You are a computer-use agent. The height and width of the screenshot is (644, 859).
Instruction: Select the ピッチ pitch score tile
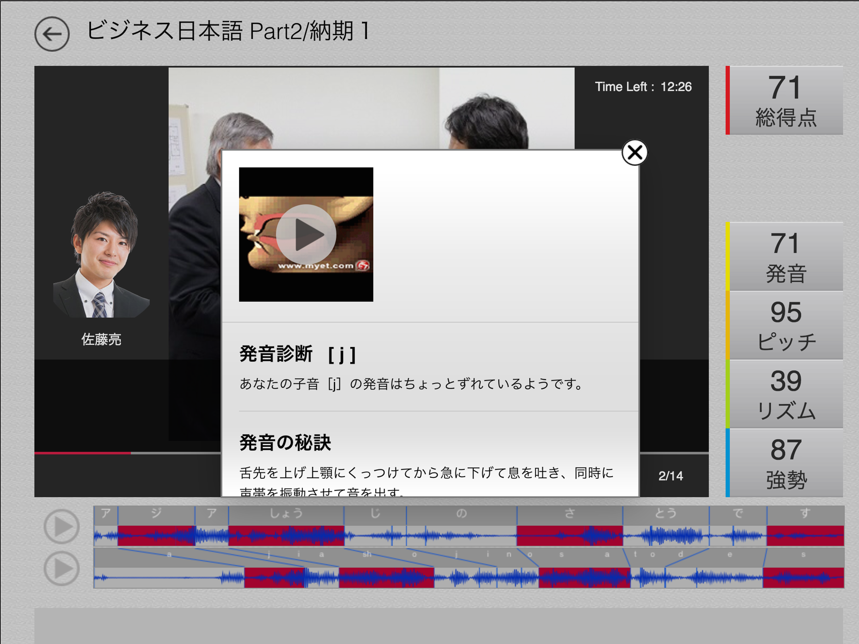click(785, 325)
